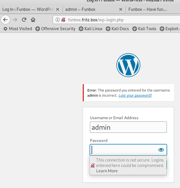Open the Most Visited bookmarks folder
The image size is (180, 188).
coord(18,29)
